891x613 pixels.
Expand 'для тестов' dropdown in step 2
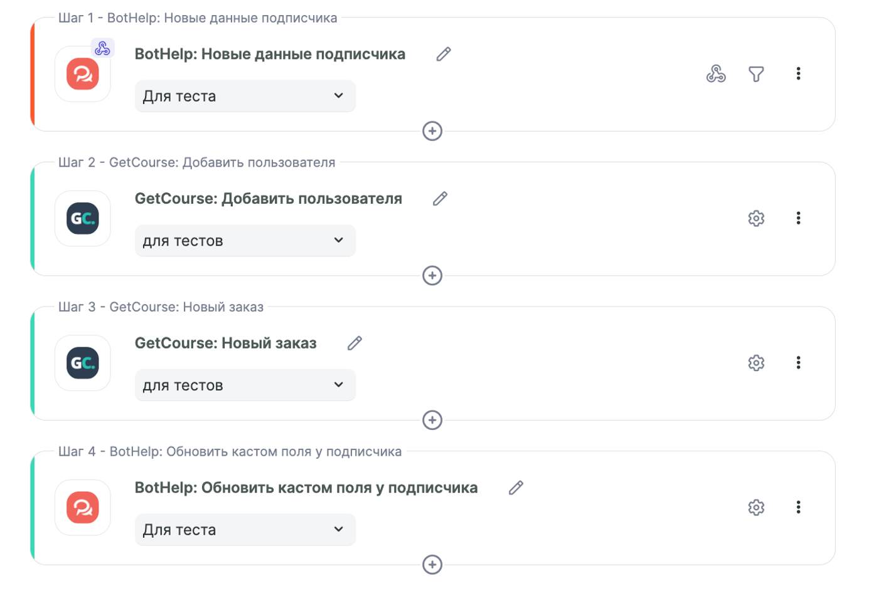click(245, 241)
